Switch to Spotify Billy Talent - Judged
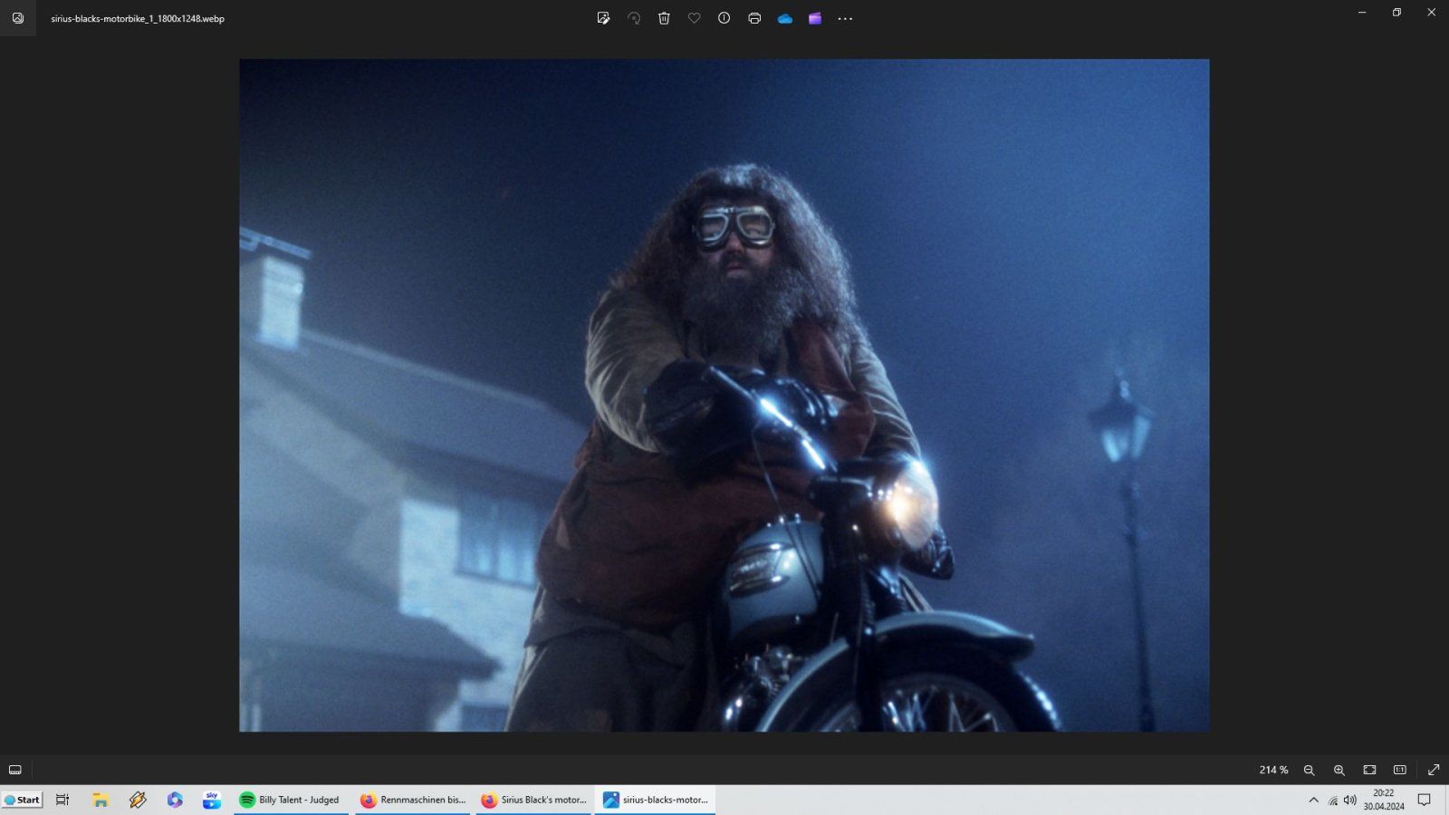 coord(291,800)
